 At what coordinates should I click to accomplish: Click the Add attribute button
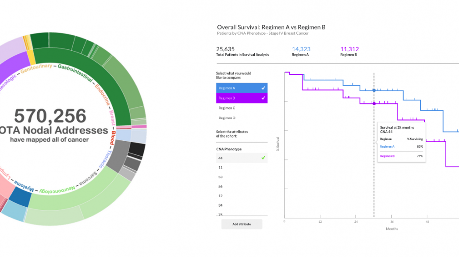(x=242, y=224)
